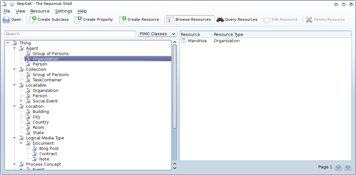356x175 pixels.
Task: Select Person under Locatable
Action: coord(40,96)
